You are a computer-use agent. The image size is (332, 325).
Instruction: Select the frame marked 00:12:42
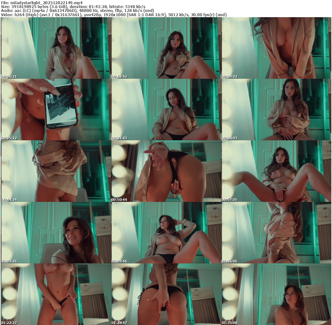pos(166,48)
